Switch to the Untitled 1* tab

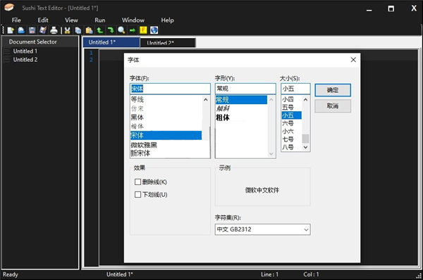[x=111, y=42]
